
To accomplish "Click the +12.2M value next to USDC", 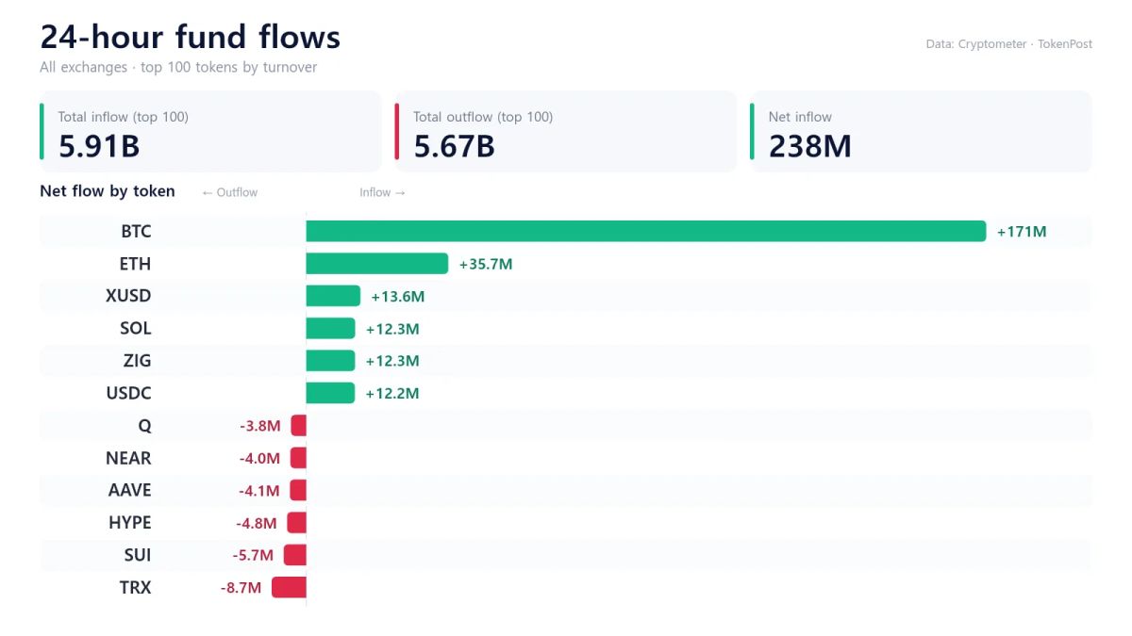I will coord(392,394).
